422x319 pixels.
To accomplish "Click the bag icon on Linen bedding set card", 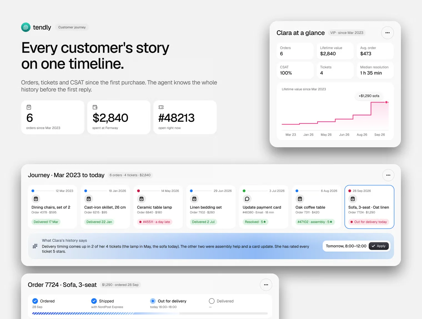I will [194, 199].
